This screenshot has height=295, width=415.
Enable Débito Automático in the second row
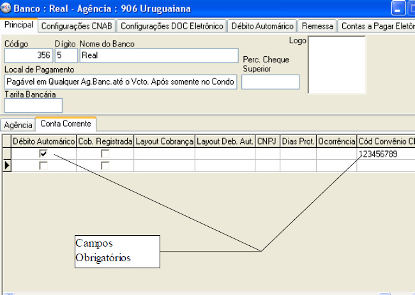[43, 165]
